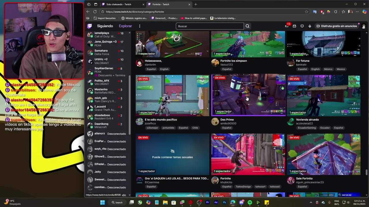Open stream titled Voviendo alruedo
This screenshot has height=207, width=369.
307,120
